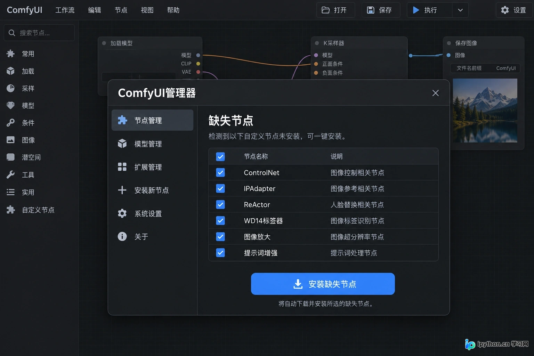Uncheck the IPAdapter node checkbox

click(x=220, y=188)
